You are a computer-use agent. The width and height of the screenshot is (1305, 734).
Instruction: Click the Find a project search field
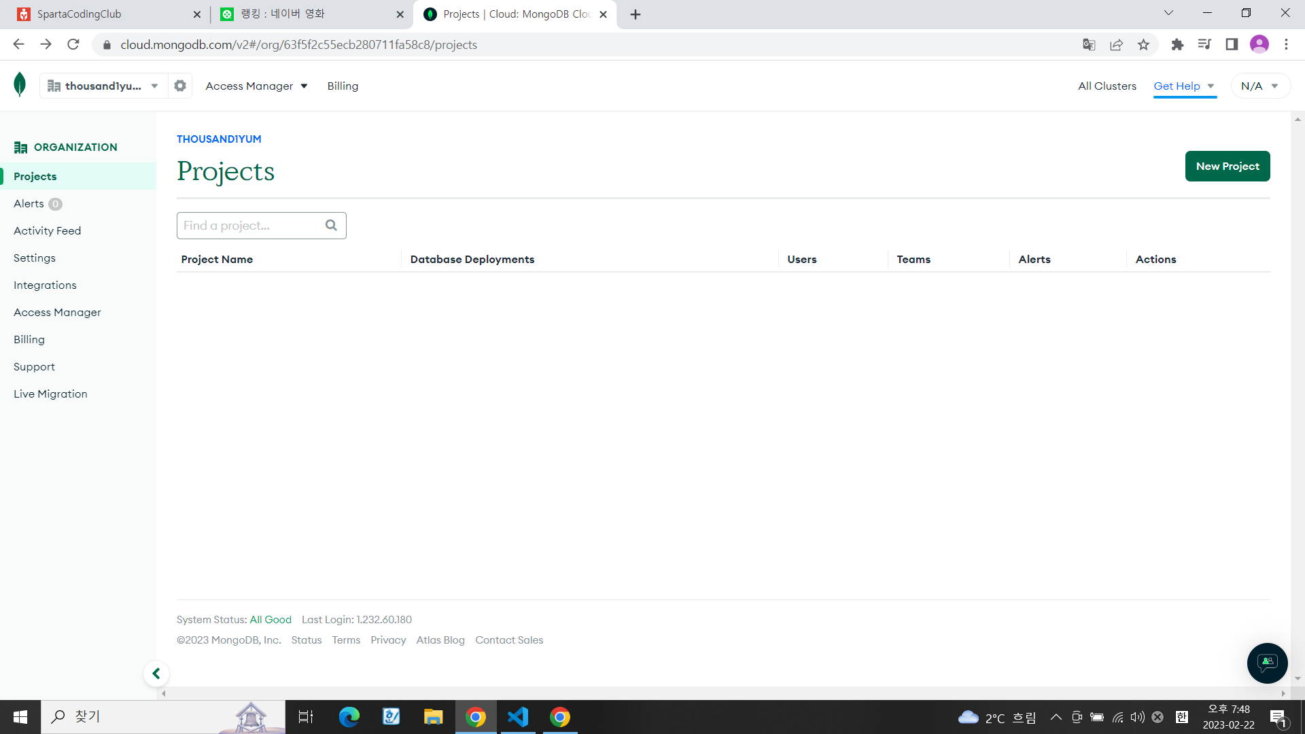(262, 226)
